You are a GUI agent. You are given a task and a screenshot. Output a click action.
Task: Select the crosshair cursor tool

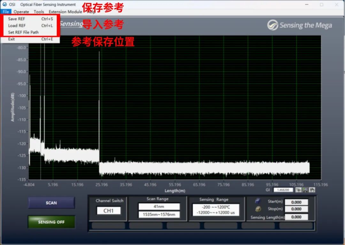tap(298, 190)
